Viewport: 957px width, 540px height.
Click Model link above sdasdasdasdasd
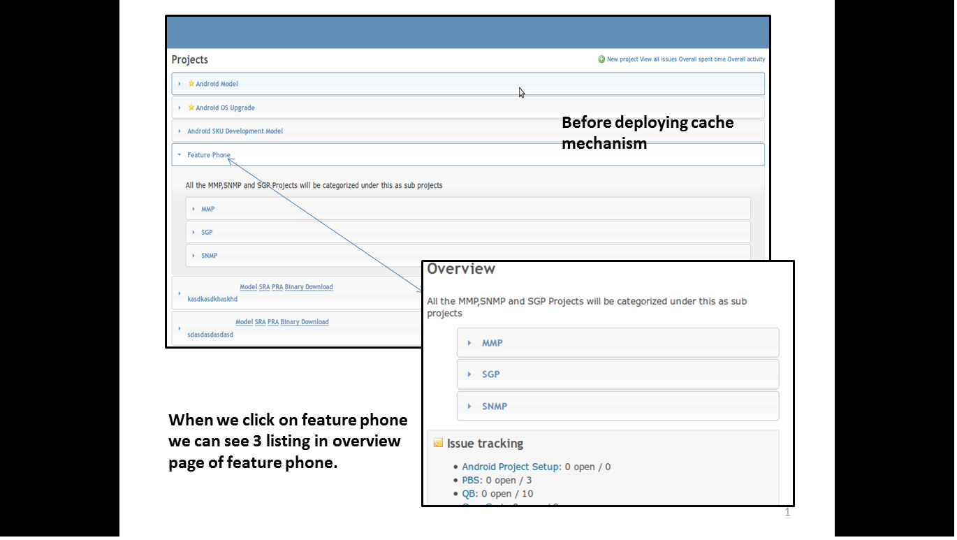point(244,322)
